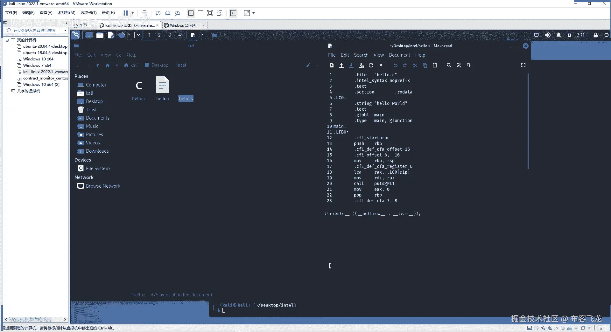This screenshot has width=611, height=332.
Task: Go to Downloads in Places sidebar
Action: click(x=97, y=151)
